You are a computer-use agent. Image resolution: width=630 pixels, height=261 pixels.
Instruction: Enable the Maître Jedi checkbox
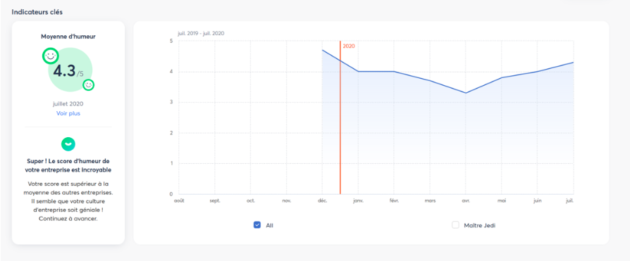click(x=455, y=225)
